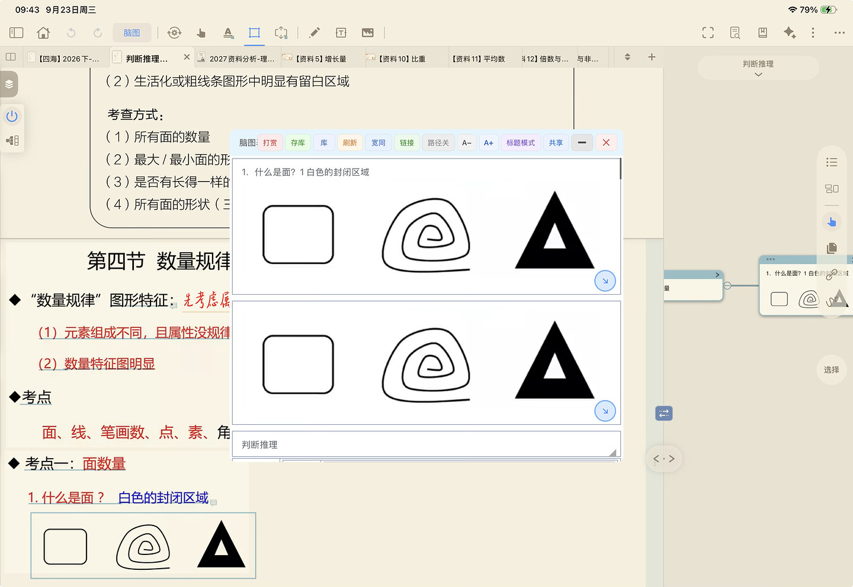Image resolution: width=853 pixels, height=587 pixels.
Task: Toggle the blue power button
Action: coord(12,116)
